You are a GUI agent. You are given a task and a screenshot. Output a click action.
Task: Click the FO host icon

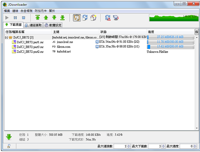point(54,47)
